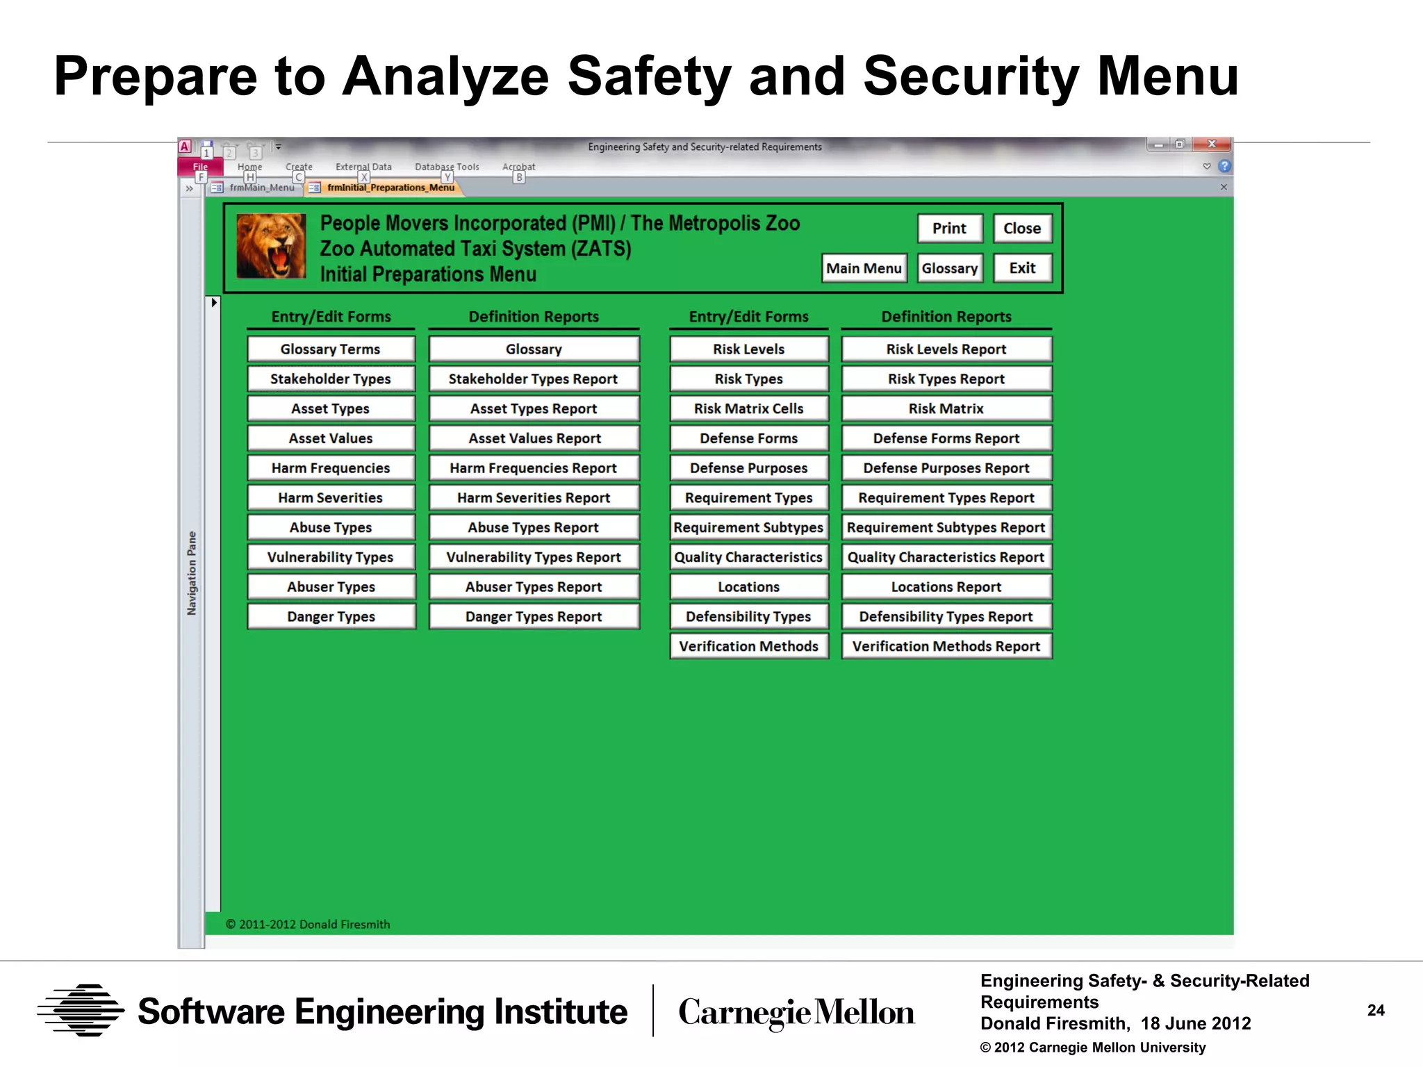Open the Home ribbon tab
This screenshot has height=1067, width=1423.
pos(250,167)
